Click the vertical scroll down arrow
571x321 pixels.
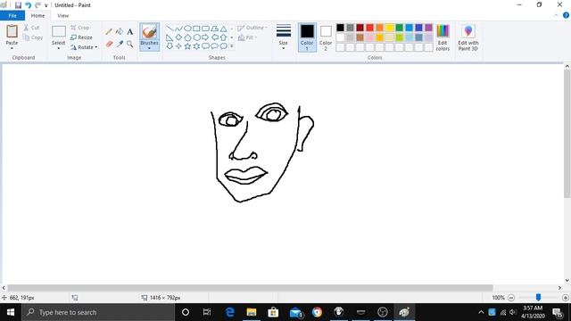[567, 281]
